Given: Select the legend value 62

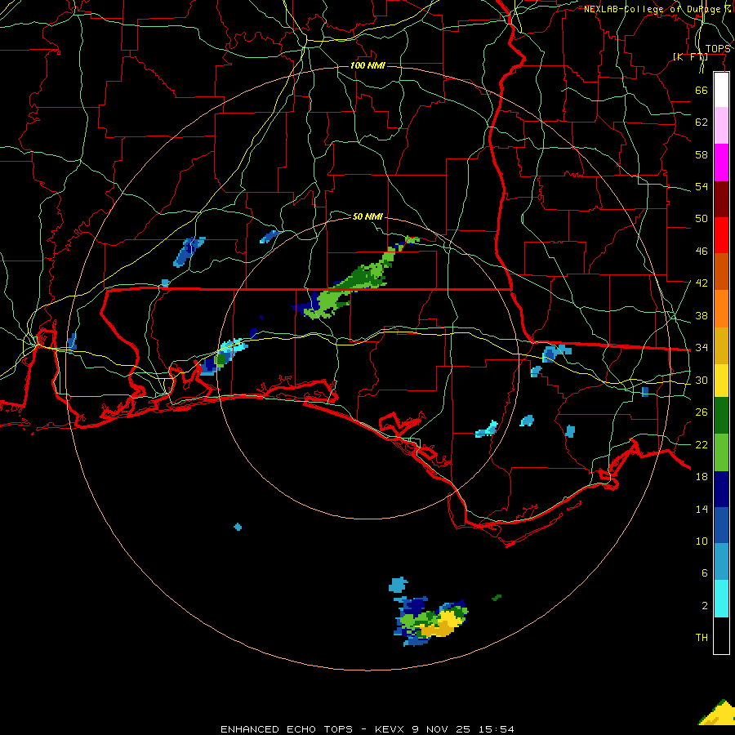Looking at the screenshot, I should pos(702,122).
